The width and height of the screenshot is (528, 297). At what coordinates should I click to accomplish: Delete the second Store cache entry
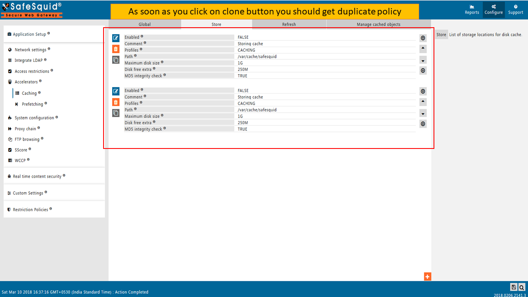pyautogui.click(x=116, y=102)
